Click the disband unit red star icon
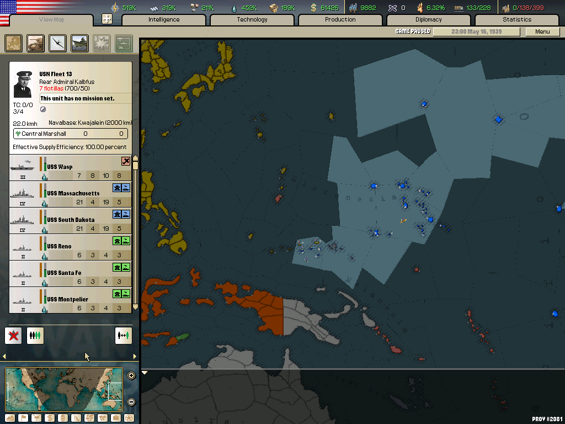 click(x=13, y=335)
